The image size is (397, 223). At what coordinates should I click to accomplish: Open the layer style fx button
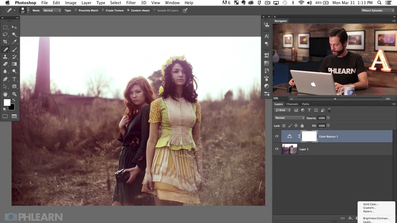pos(350,218)
